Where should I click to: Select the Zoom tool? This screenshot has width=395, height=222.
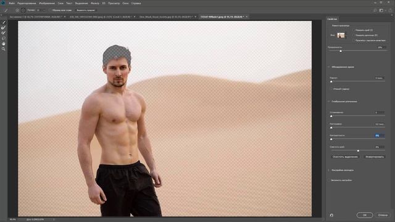click(4, 49)
